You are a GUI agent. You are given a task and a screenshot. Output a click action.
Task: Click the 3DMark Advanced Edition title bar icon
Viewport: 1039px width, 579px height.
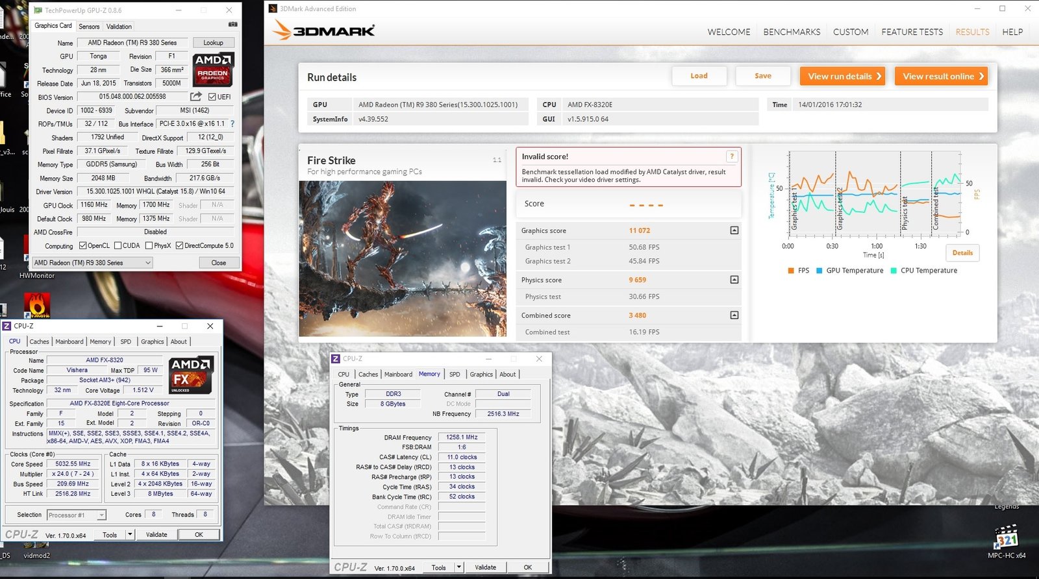(273, 8)
